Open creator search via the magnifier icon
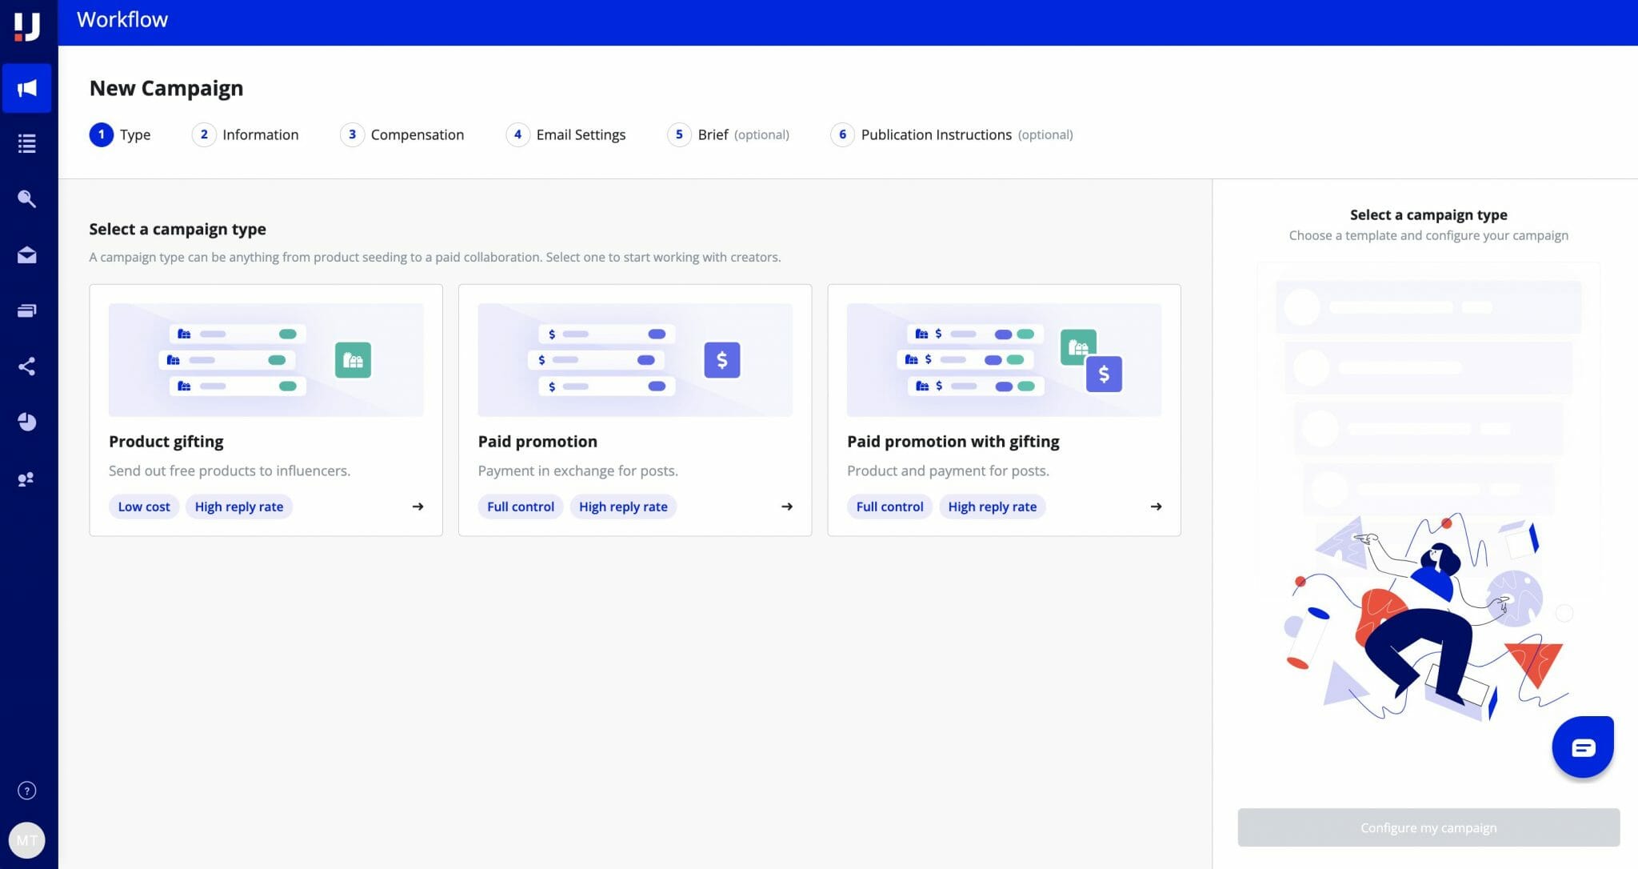The height and width of the screenshot is (869, 1638). [x=26, y=198]
